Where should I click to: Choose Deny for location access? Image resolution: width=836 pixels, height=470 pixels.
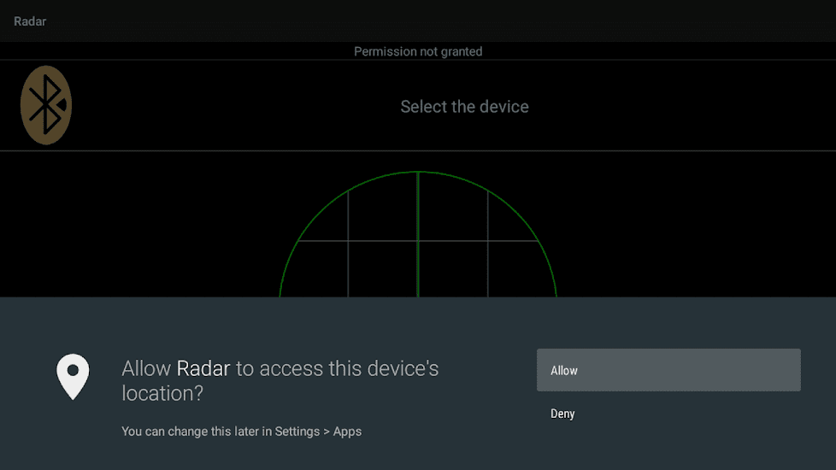click(562, 414)
